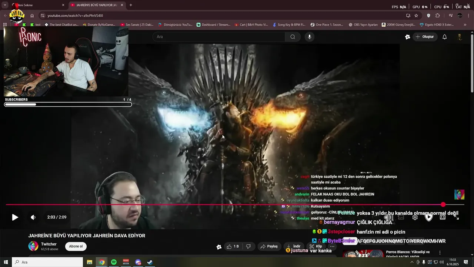The height and width of the screenshot is (267, 474).
Task: Click the page vertical scrollbar
Action: (x=472, y=63)
